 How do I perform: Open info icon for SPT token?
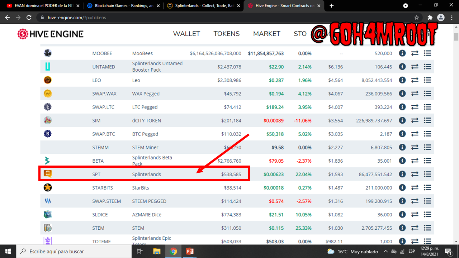[402, 174]
